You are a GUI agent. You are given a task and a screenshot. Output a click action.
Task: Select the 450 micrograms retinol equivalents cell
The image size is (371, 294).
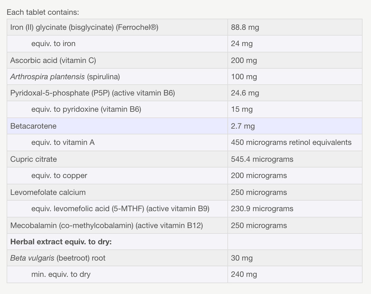click(x=291, y=142)
